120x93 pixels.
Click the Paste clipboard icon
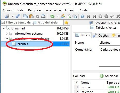(31, 16)
